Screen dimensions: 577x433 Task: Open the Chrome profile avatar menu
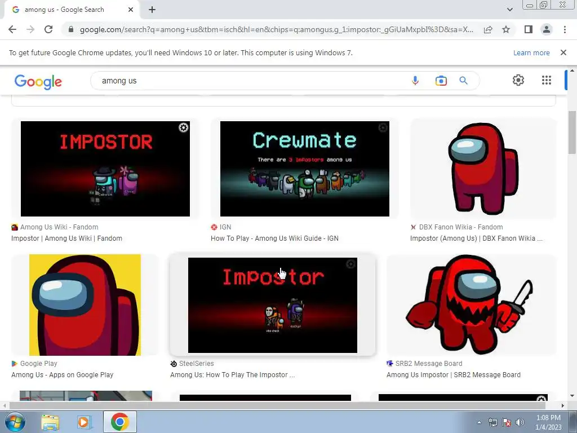click(547, 29)
